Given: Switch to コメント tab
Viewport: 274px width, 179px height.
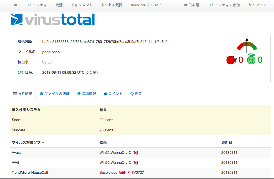Looking at the screenshot, I should (113, 94).
